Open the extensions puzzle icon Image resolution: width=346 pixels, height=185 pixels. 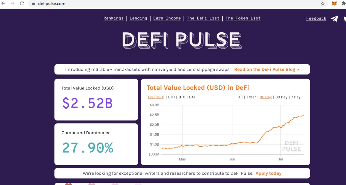click(344, 4)
